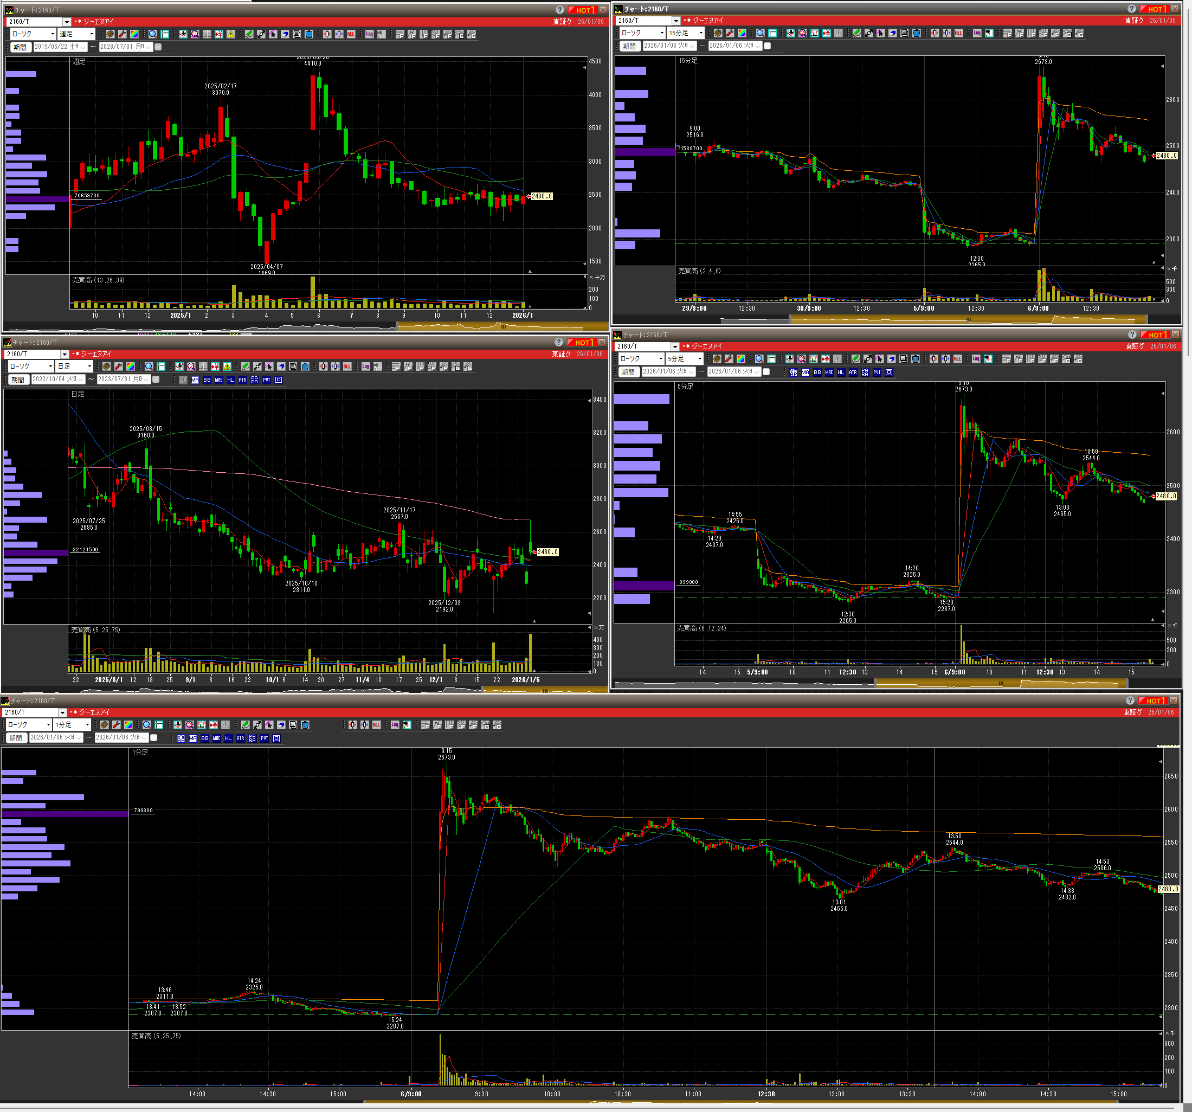Open the wrench settings icon in weekly chart

point(123,34)
